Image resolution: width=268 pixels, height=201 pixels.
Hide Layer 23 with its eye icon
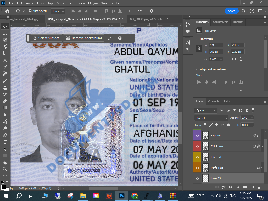pyautogui.click(x=197, y=178)
